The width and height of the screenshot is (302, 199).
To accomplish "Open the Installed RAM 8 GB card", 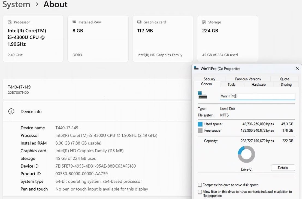I will [98, 38].
